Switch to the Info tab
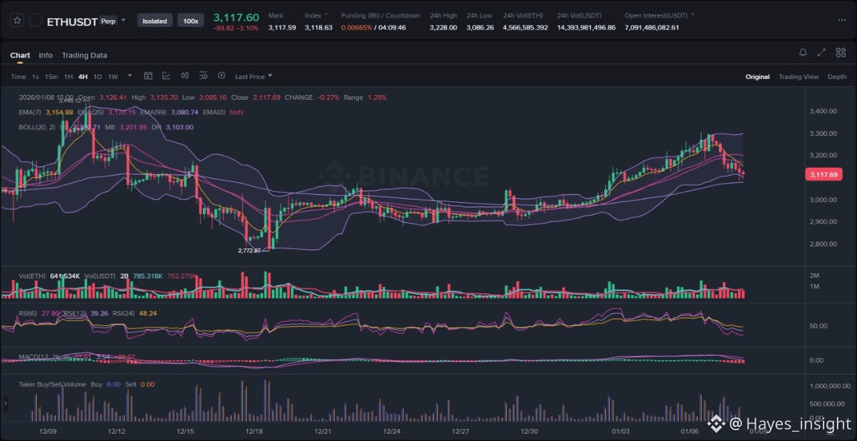 tap(46, 56)
